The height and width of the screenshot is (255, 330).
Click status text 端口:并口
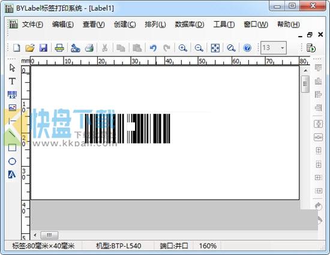click(174, 246)
